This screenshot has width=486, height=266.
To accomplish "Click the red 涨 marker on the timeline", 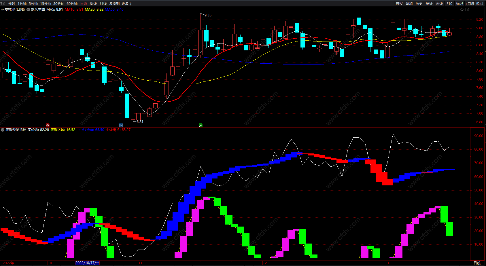I will [x=48, y=125].
